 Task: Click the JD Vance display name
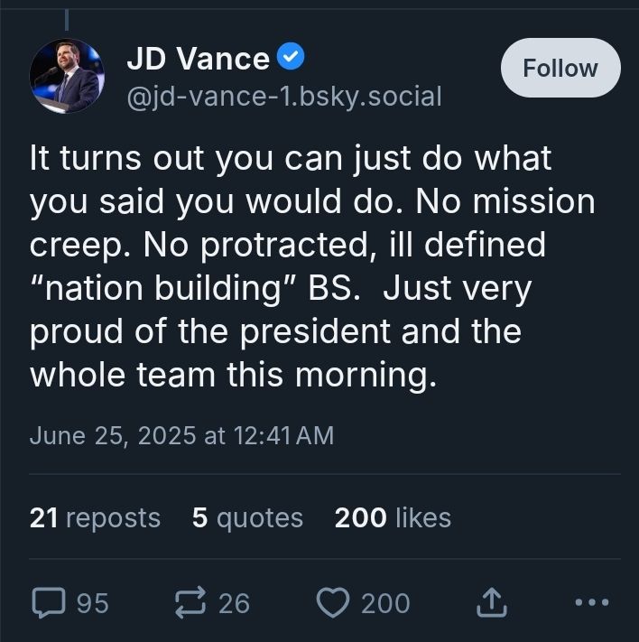click(x=199, y=59)
